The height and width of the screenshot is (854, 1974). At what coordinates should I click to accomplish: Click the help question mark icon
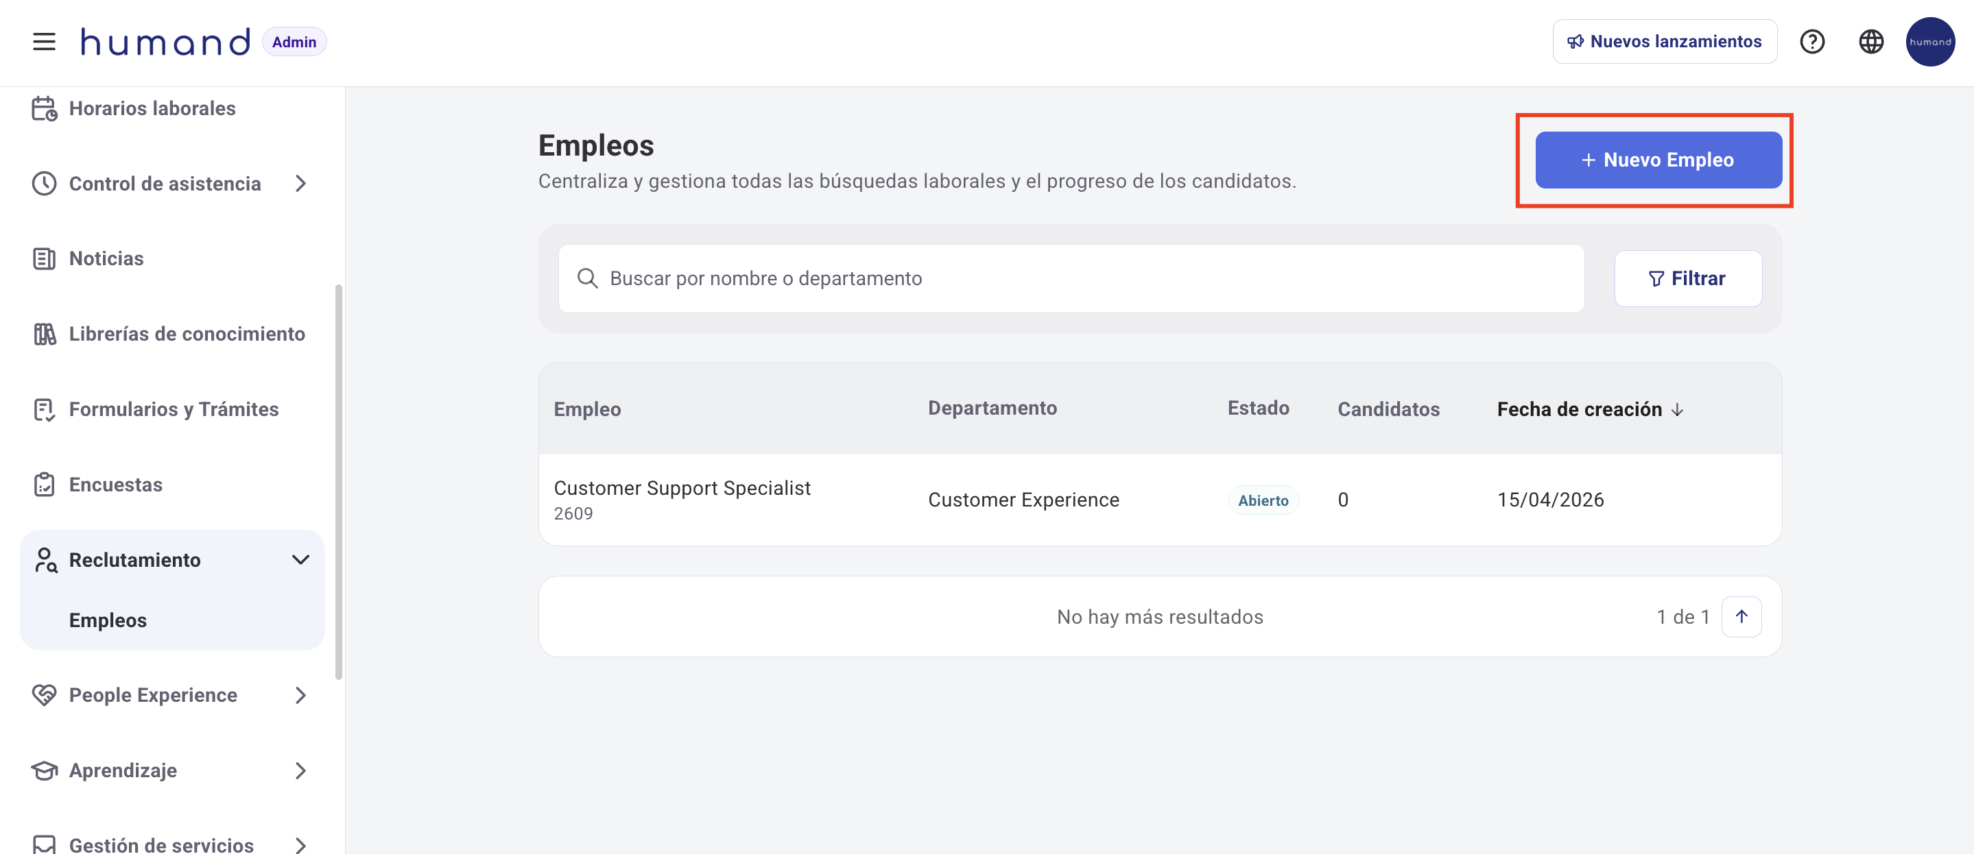point(1813,41)
